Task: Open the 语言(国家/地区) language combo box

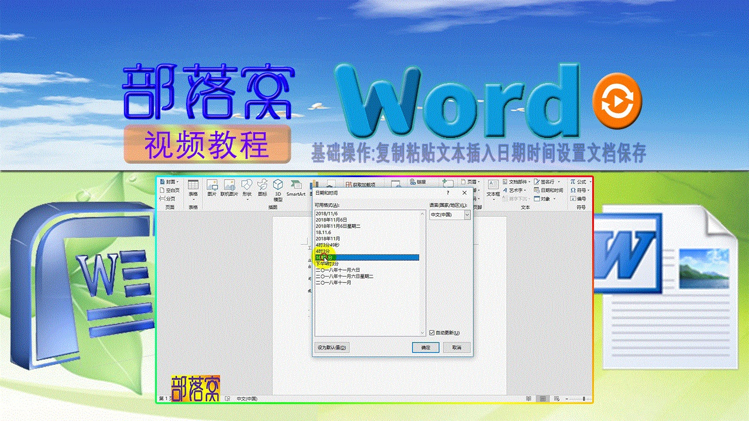Action: point(450,215)
